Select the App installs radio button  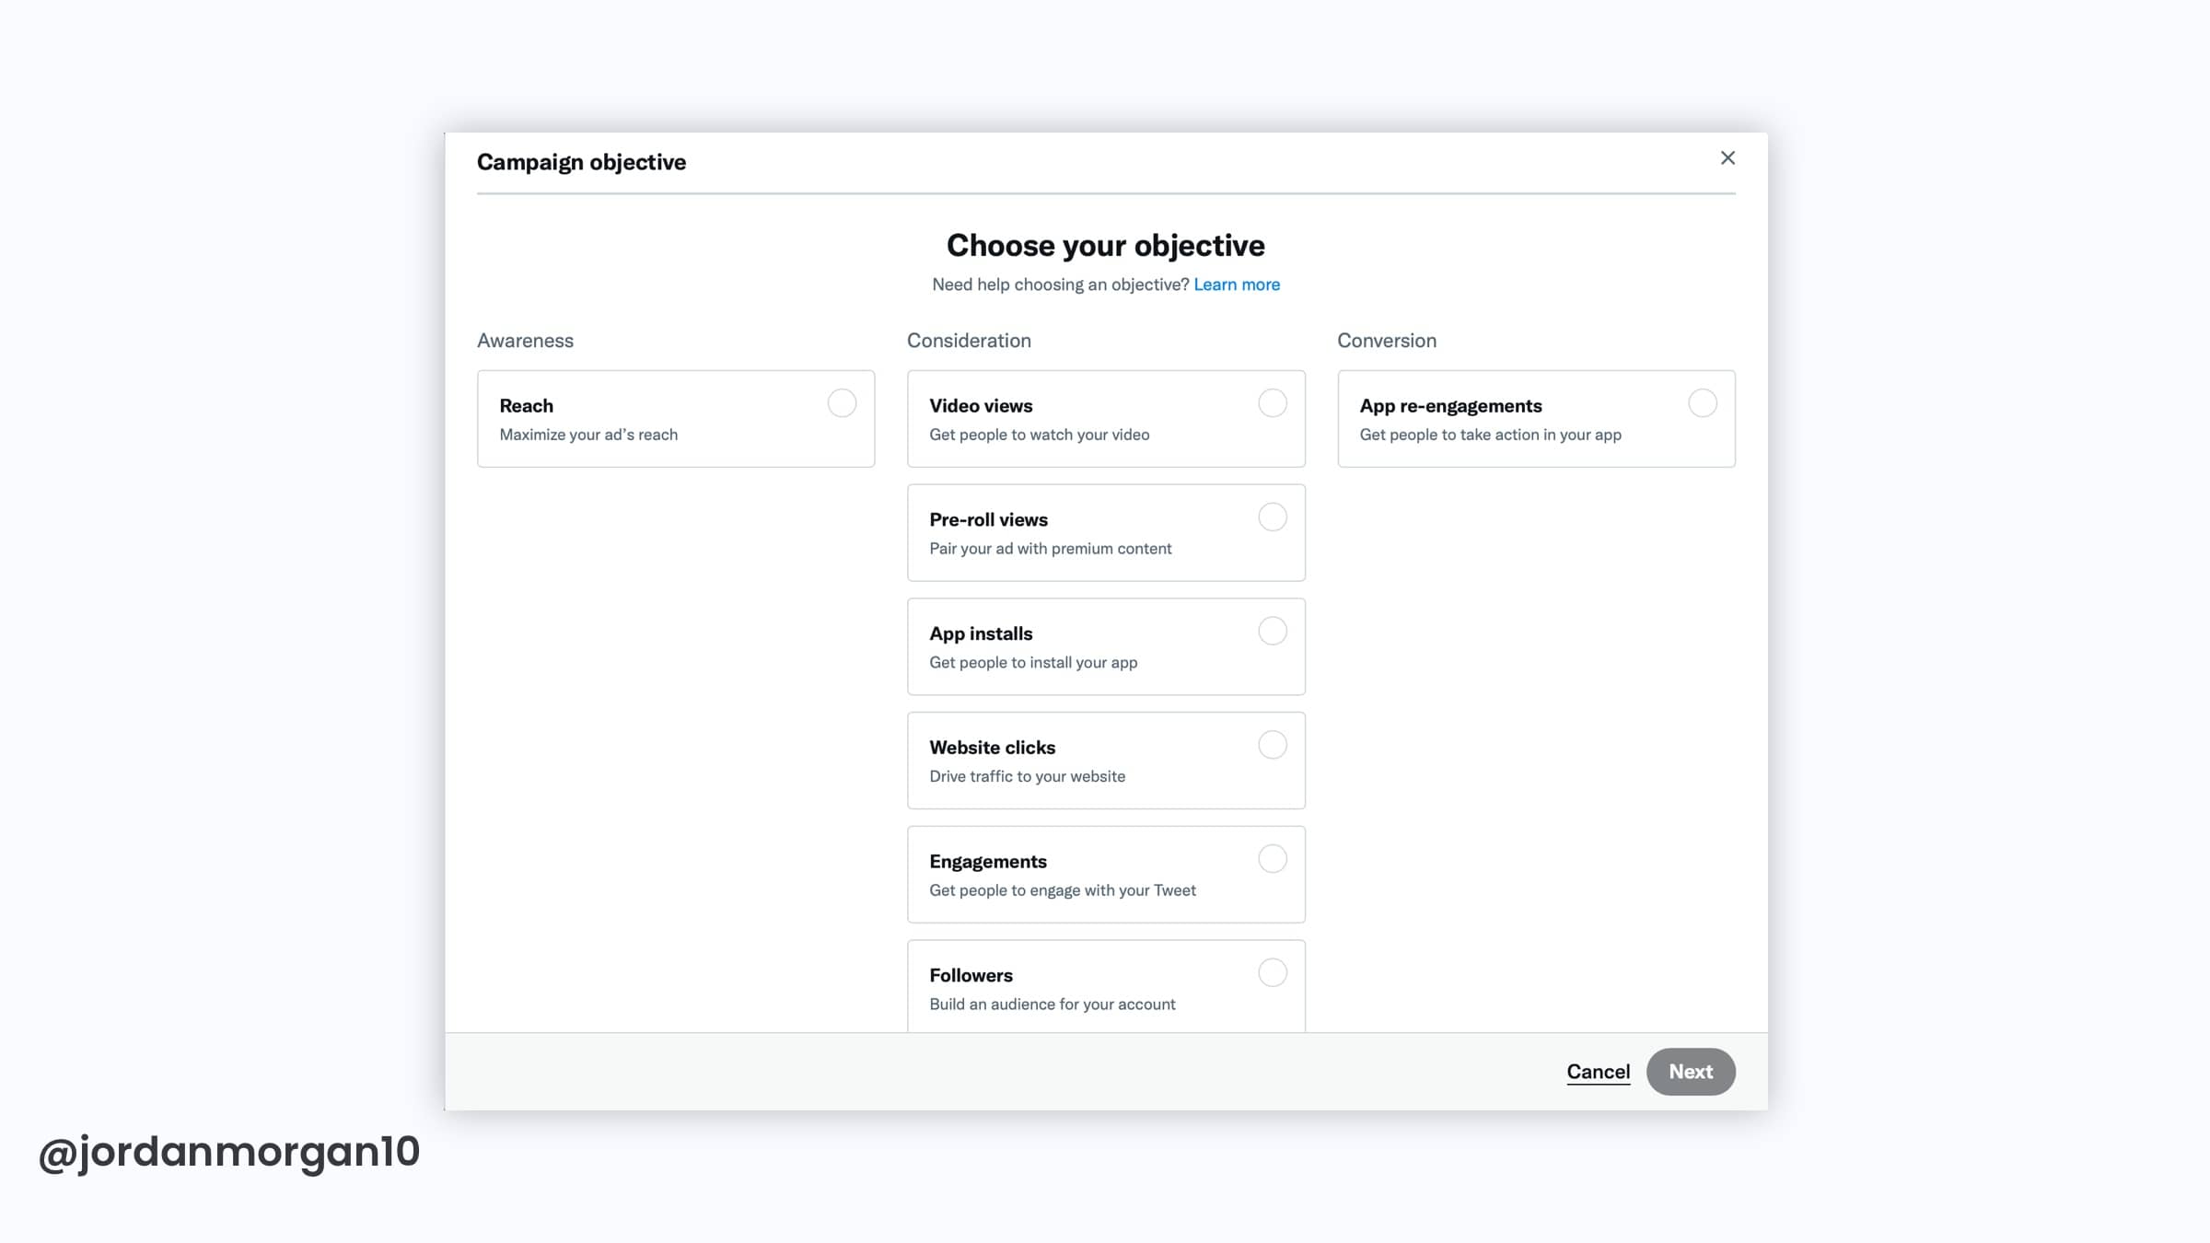click(1272, 631)
